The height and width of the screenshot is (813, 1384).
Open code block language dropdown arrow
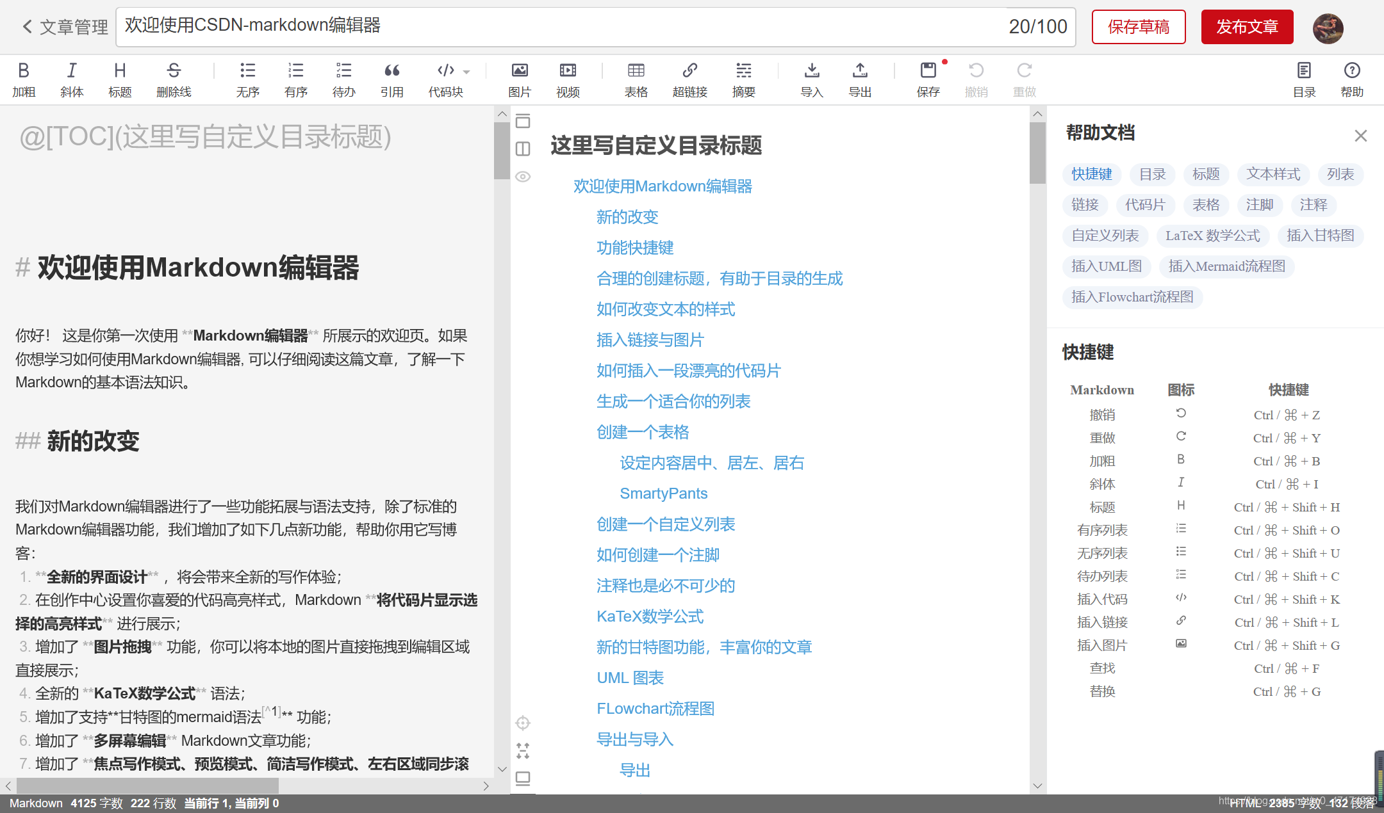466,72
